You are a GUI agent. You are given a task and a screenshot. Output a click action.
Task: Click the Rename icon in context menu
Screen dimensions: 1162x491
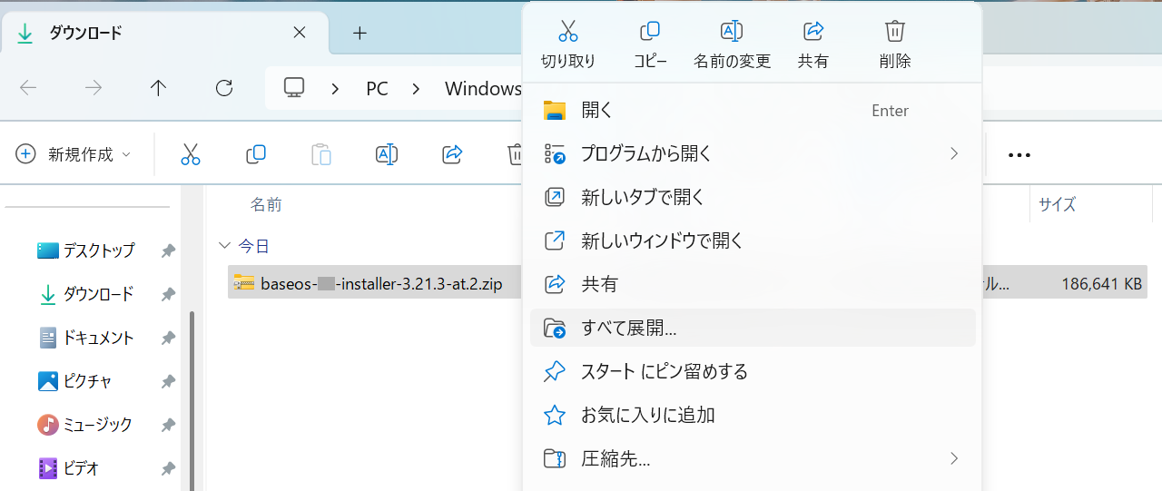732,33
